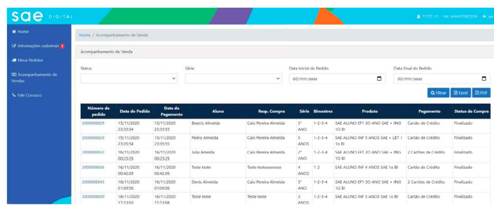Open Meus Pedidos in sidebar

click(x=27, y=60)
